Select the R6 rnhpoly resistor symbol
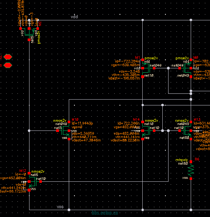 point(191,170)
